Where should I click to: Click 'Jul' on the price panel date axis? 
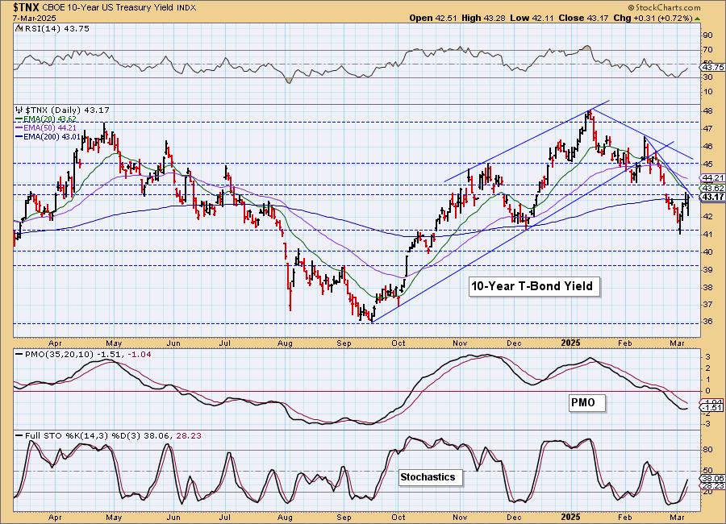coord(225,343)
